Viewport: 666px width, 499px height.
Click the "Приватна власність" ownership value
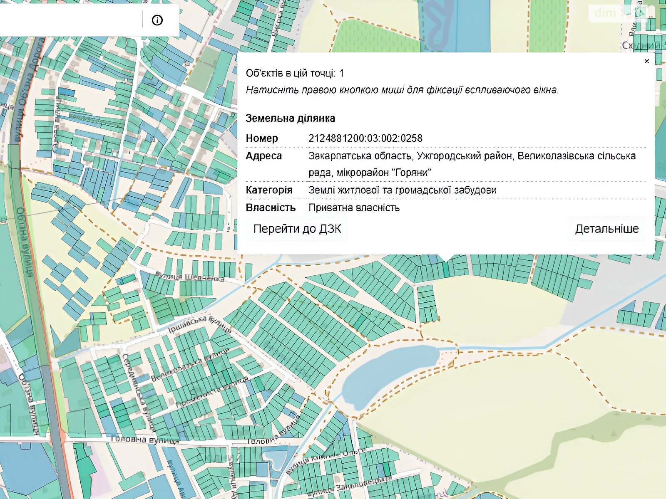tap(354, 208)
